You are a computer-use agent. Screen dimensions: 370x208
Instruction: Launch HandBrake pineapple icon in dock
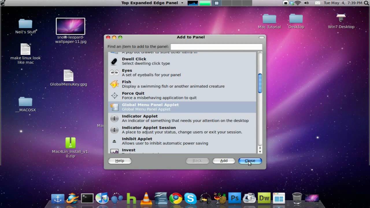click(x=220, y=198)
